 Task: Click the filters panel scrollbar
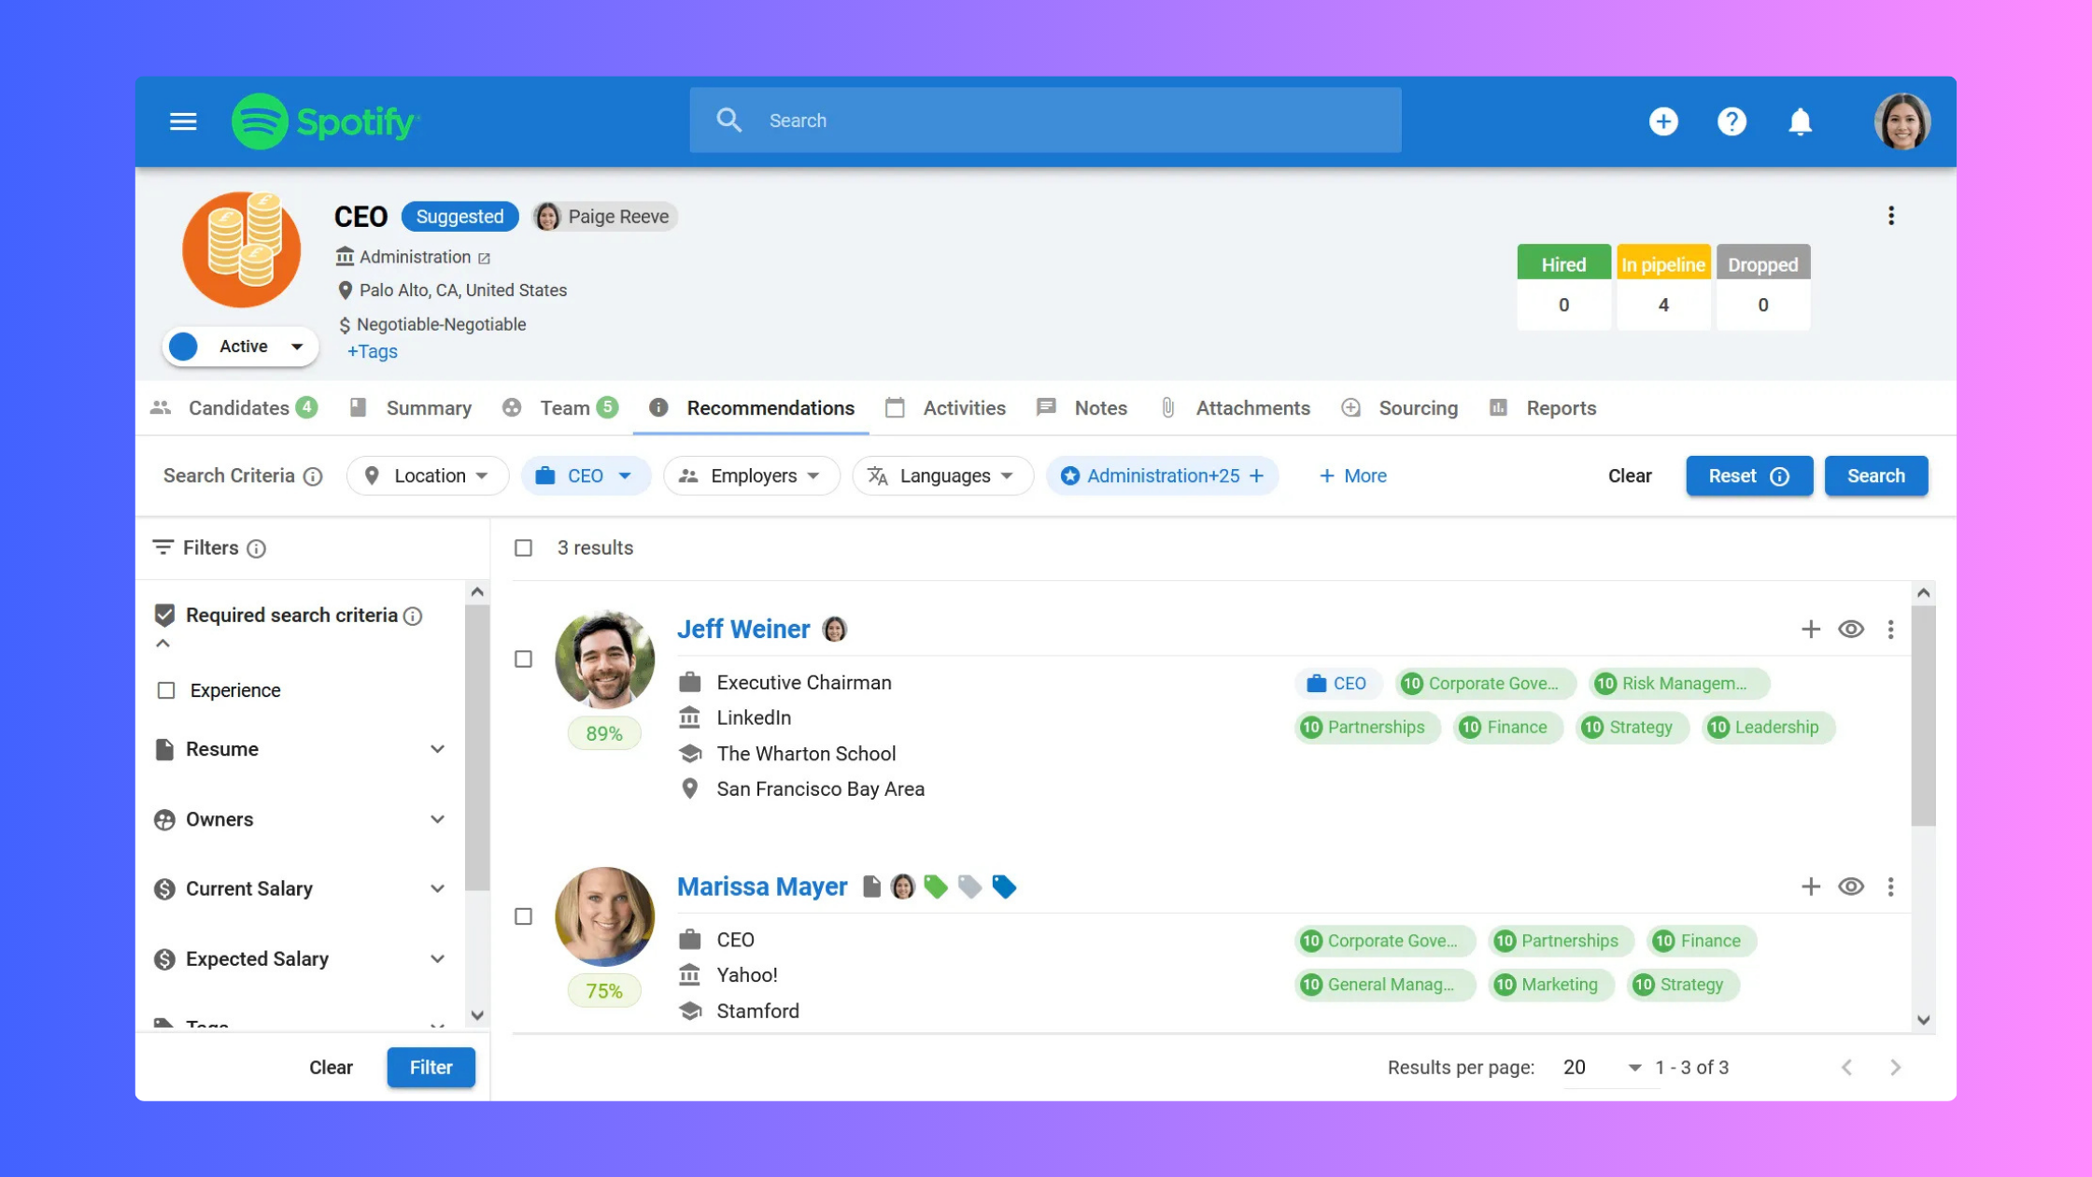coord(477,747)
